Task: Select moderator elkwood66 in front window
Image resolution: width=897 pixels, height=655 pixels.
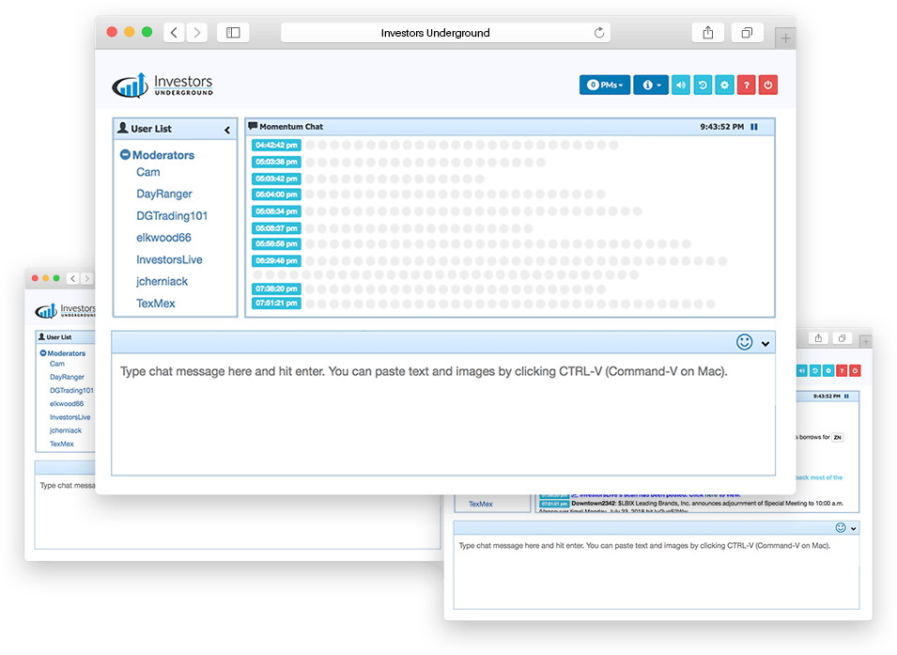Action: 163,238
